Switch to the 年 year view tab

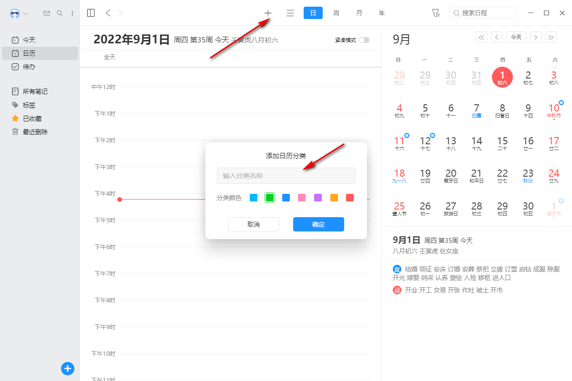382,13
